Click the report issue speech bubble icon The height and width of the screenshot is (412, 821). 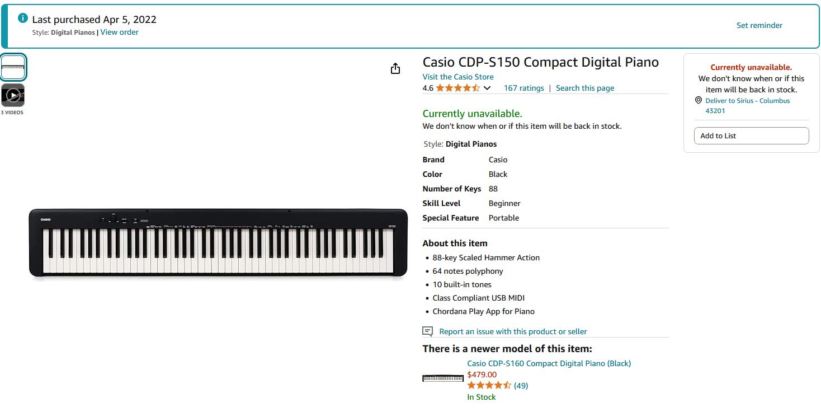tap(428, 331)
